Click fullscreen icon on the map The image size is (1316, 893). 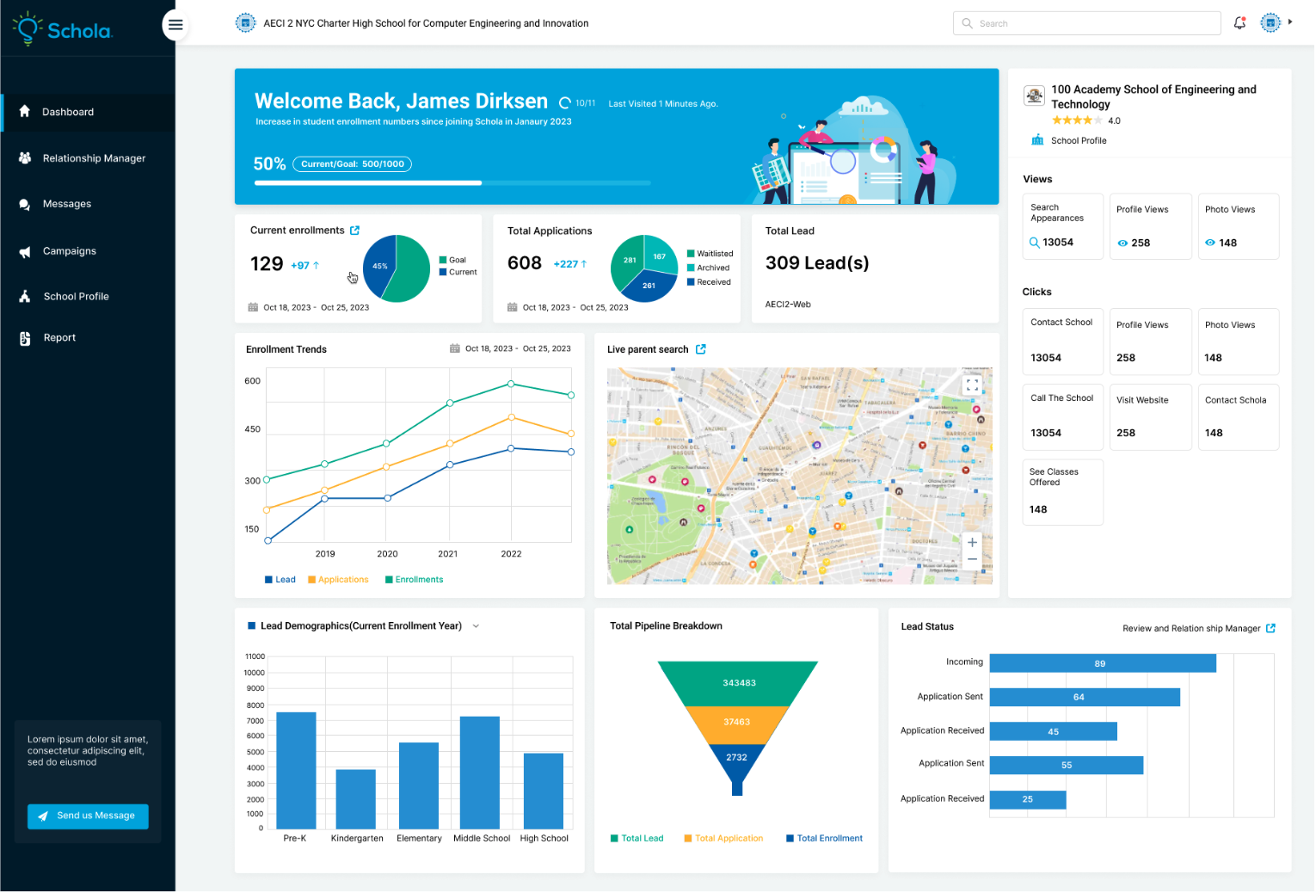click(x=972, y=385)
